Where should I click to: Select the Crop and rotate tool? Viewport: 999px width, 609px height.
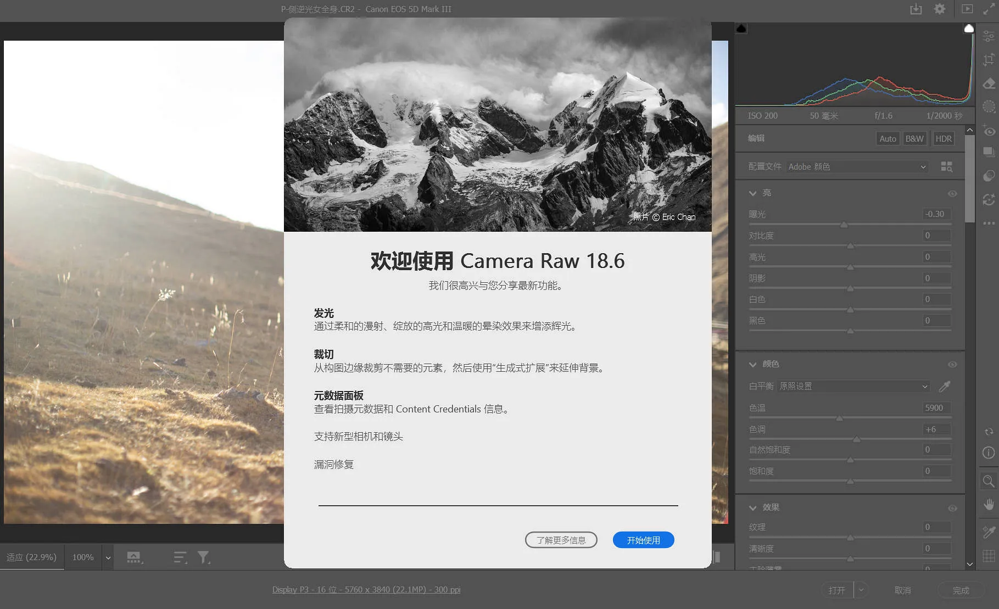click(989, 59)
